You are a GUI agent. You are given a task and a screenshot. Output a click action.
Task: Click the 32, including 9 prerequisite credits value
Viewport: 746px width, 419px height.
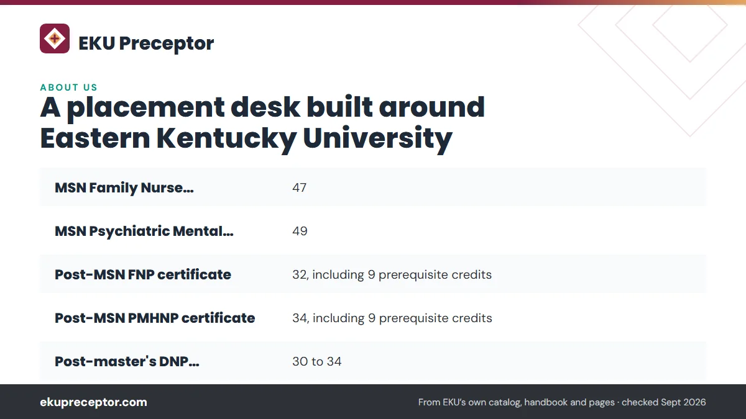coord(392,274)
